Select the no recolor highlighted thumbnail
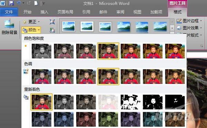 pos(41,102)
